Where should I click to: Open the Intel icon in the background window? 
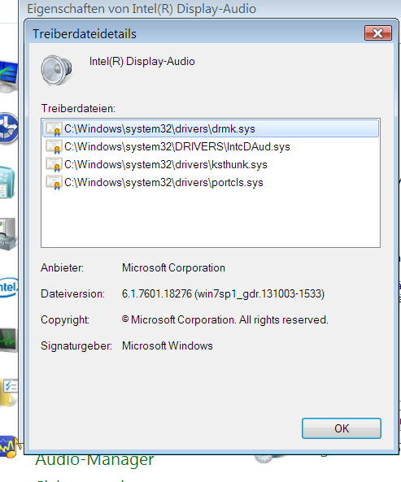(9, 288)
